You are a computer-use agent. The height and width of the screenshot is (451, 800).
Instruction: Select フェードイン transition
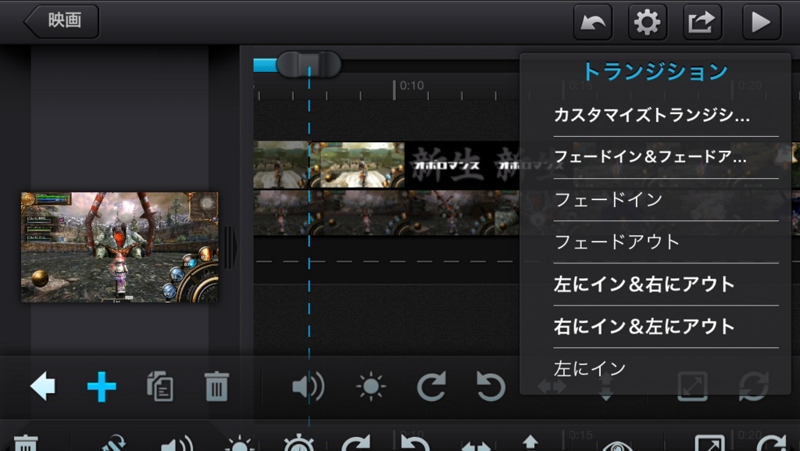(x=609, y=199)
